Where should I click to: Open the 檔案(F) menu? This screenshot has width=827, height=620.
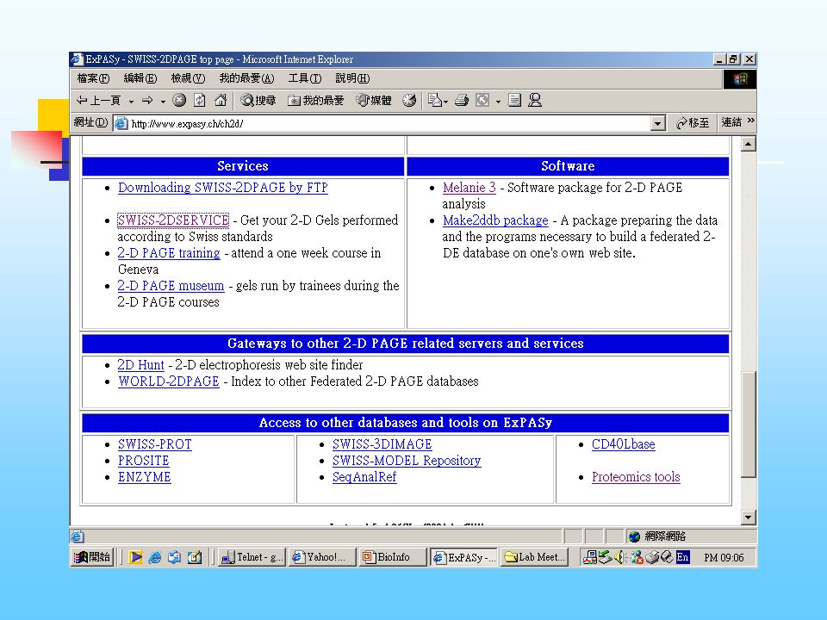[x=93, y=78]
